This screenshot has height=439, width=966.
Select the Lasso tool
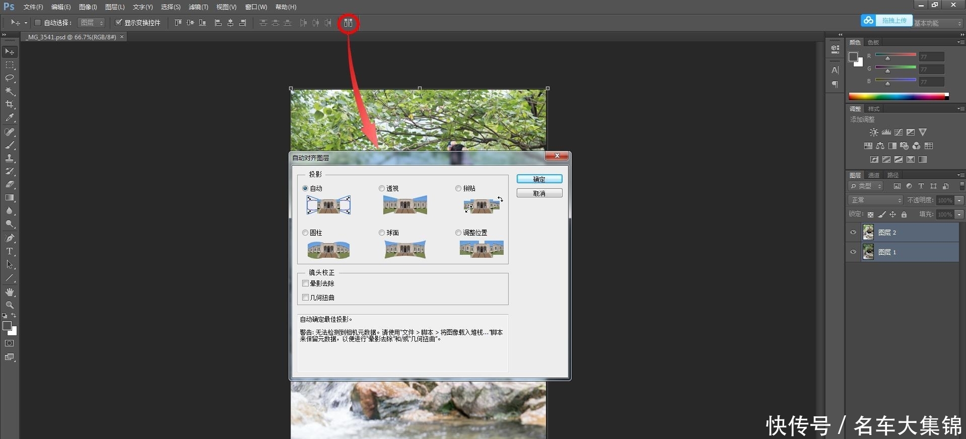point(10,78)
